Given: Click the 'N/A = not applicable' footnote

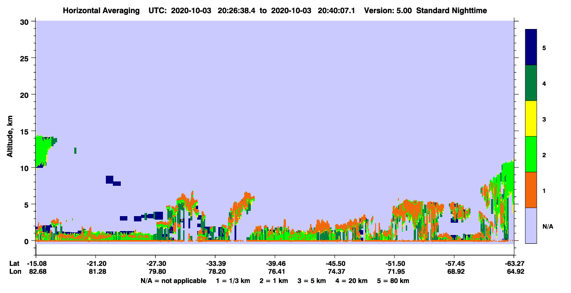Looking at the screenshot, I should 173,281.
